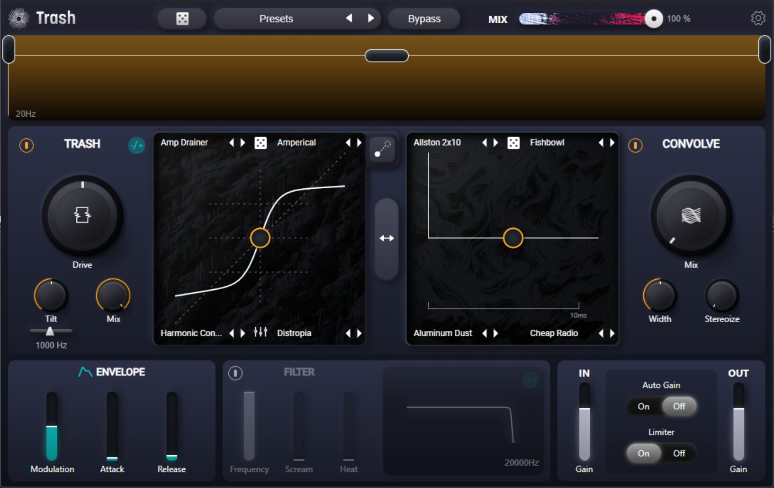
Task: Click the Trash module polarity -/+ icon
Action: tap(136, 145)
